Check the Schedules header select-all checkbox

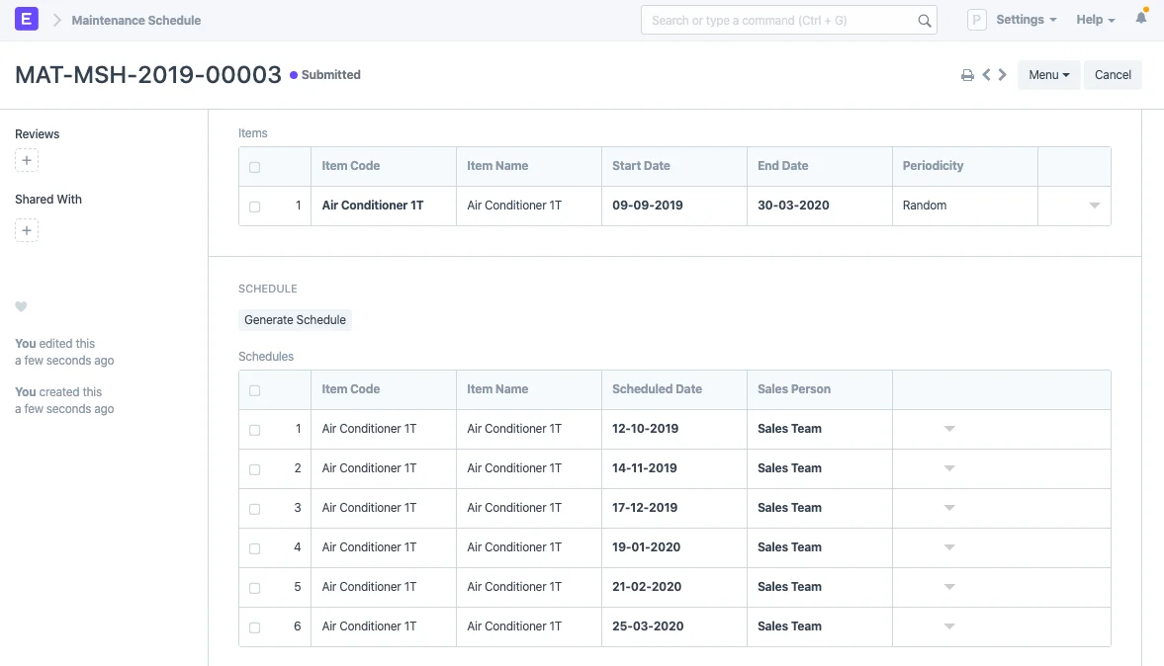tap(255, 390)
